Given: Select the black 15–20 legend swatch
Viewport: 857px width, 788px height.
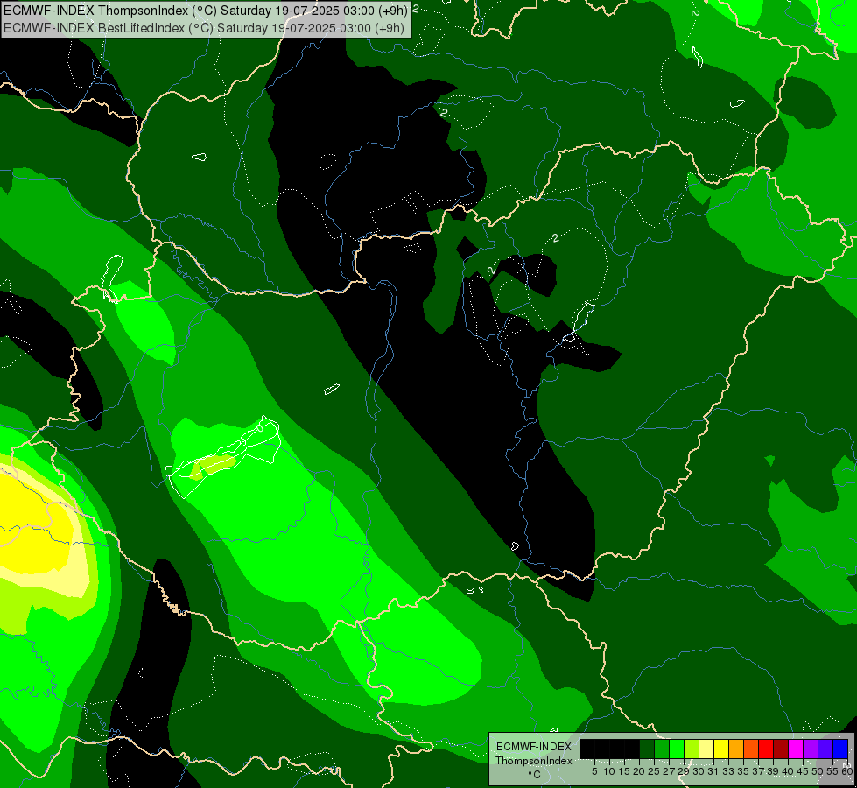Looking at the screenshot, I should (632, 749).
